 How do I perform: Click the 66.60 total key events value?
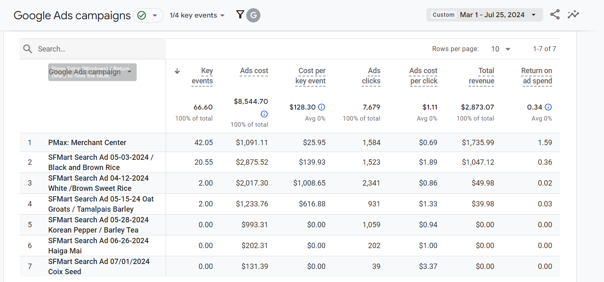pos(203,107)
